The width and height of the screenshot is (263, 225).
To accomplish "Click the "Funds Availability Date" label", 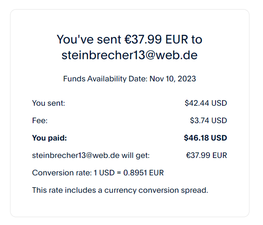I will (x=105, y=79).
